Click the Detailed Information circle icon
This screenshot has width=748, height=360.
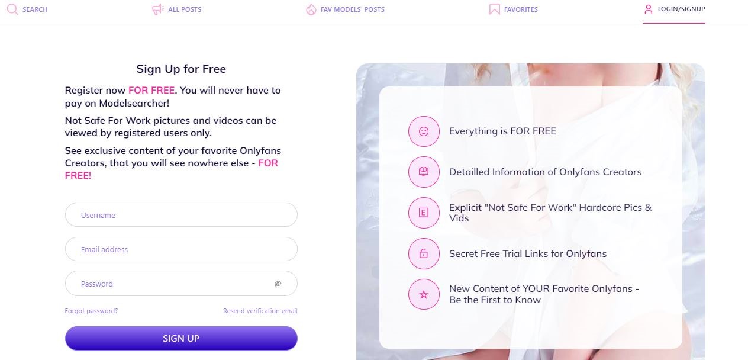(x=424, y=172)
